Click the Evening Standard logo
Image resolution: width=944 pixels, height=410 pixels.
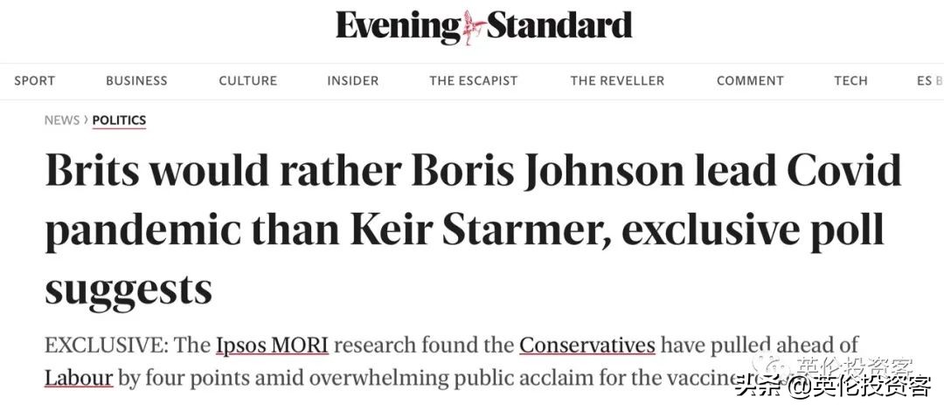tap(483, 26)
